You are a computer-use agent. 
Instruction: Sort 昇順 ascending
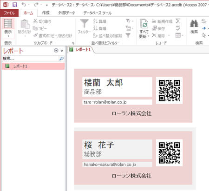100,21
